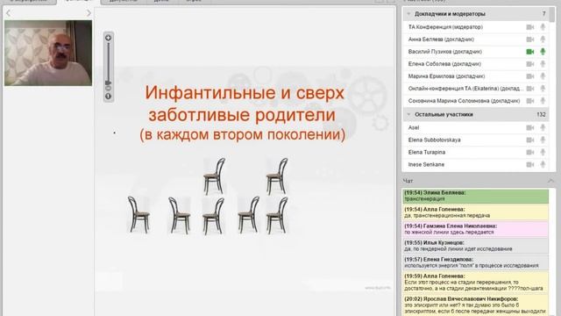Screen dimensions: 561x316
Task: Click camera icon for Онлайн-конференция ТА (Ekaterina)
Action: point(529,89)
